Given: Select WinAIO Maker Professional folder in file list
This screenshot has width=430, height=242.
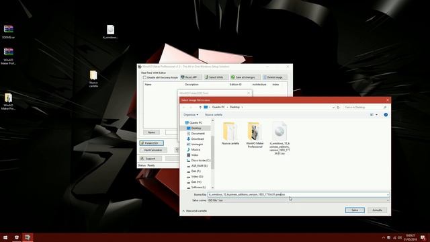Looking at the screenshot, I should [255, 135].
